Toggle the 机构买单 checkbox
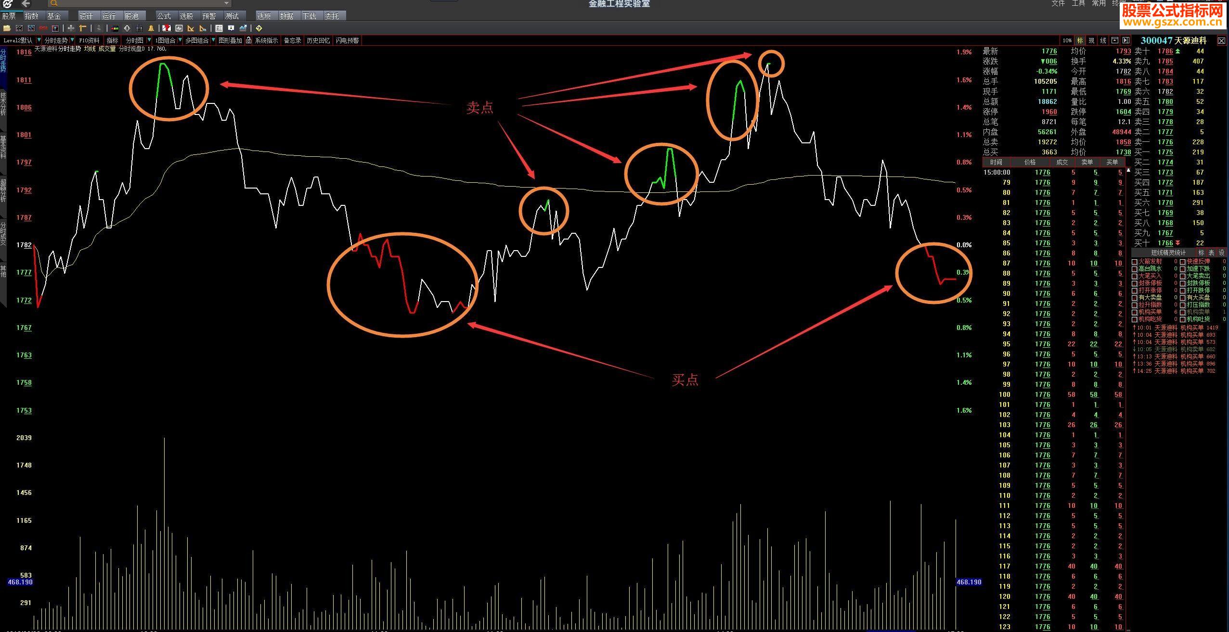Screen dimensions: 1229x632 (x=1134, y=312)
